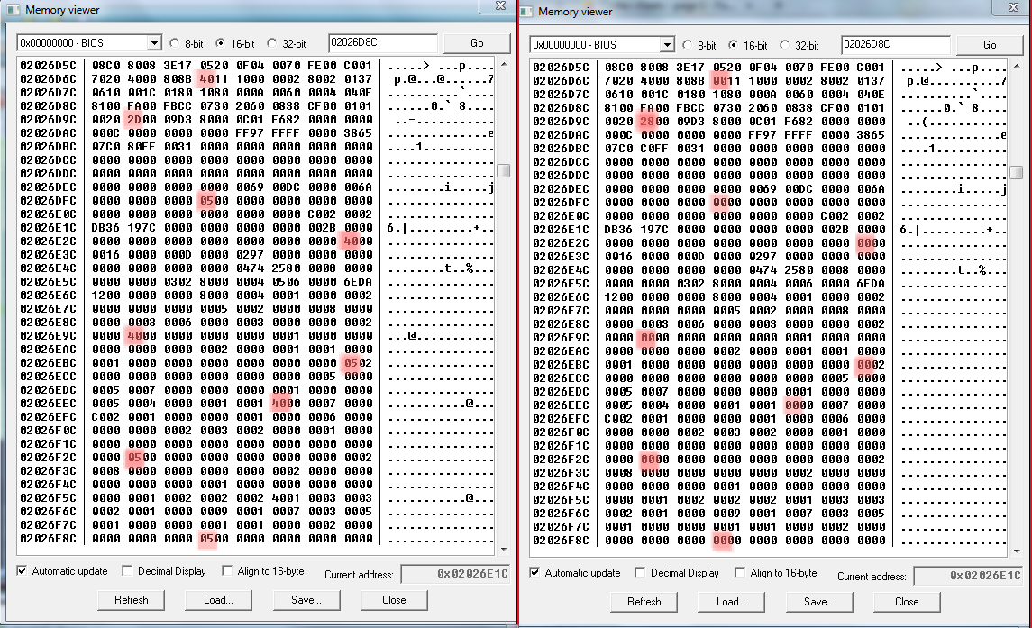Close the left Memory viewer with the title bar X
This screenshot has width=1032, height=628.
pos(500,6)
